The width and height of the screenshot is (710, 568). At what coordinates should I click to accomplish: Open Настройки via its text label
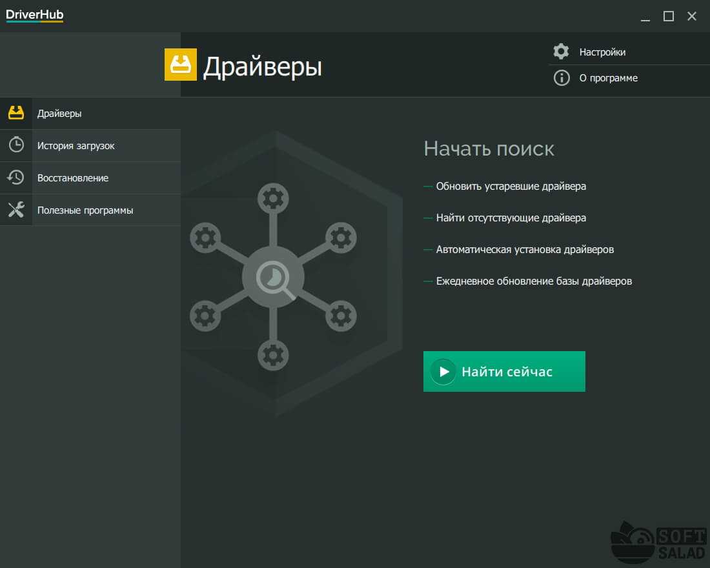click(x=602, y=52)
